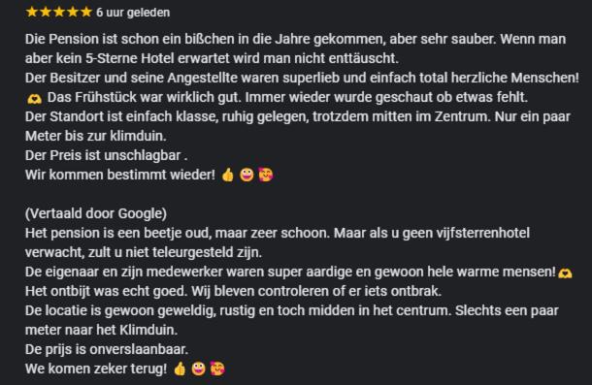This screenshot has width=592, height=385.
Task: Click the line 'De prijs is onverslaanbaar.'
Action: click(x=107, y=349)
